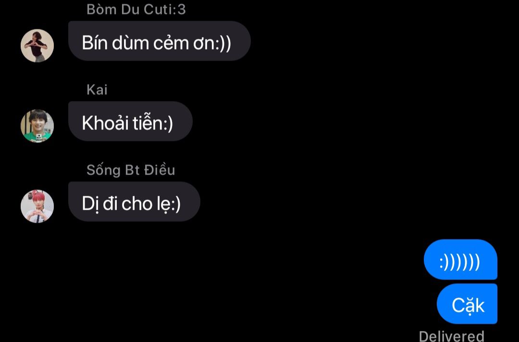Select the blue 'Cặk' sent bubble
This screenshot has width=519, height=342.
[x=467, y=304]
